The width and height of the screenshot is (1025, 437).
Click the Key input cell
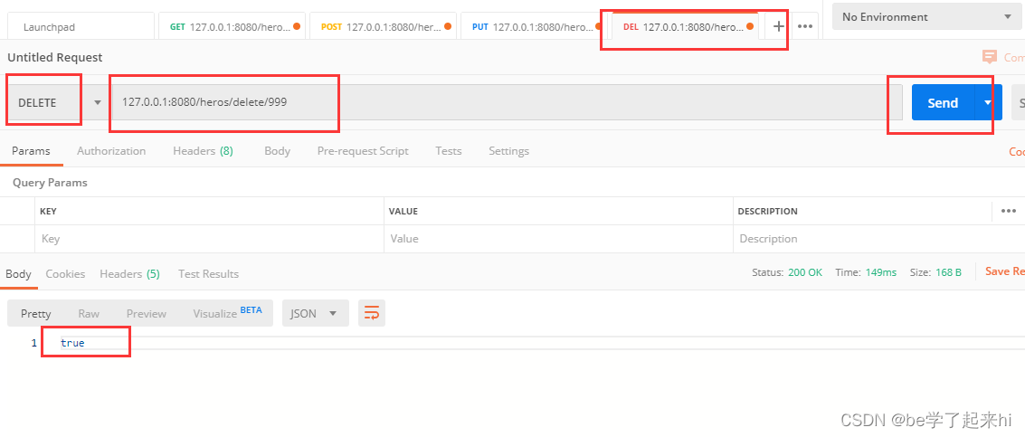[209, 239]
